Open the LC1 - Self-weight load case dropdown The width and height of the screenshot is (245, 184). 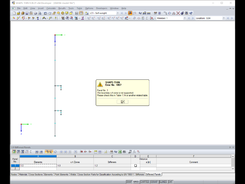pyautogui.click(x=117, y=13)
